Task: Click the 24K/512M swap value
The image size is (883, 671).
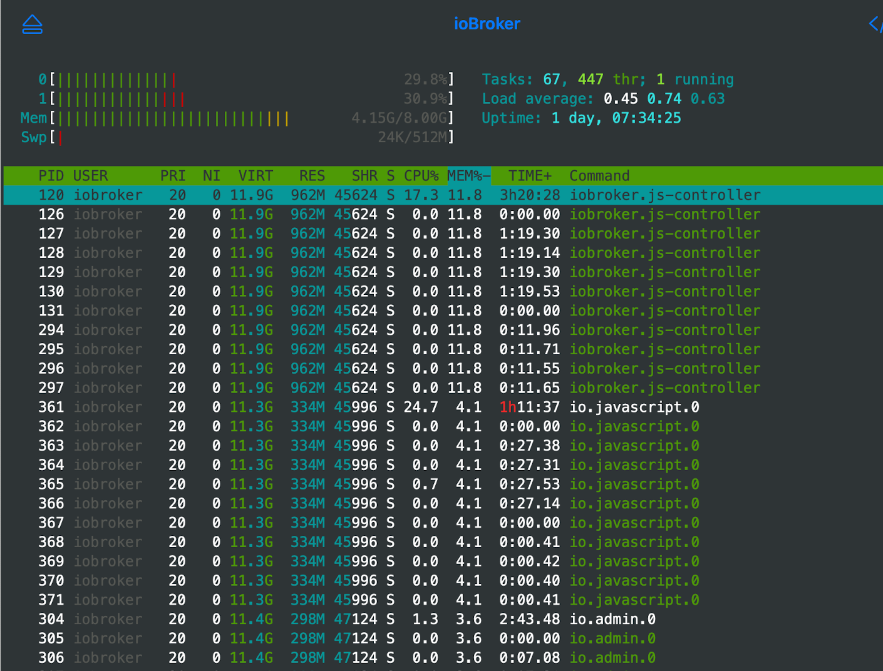Action: (413, 137)
